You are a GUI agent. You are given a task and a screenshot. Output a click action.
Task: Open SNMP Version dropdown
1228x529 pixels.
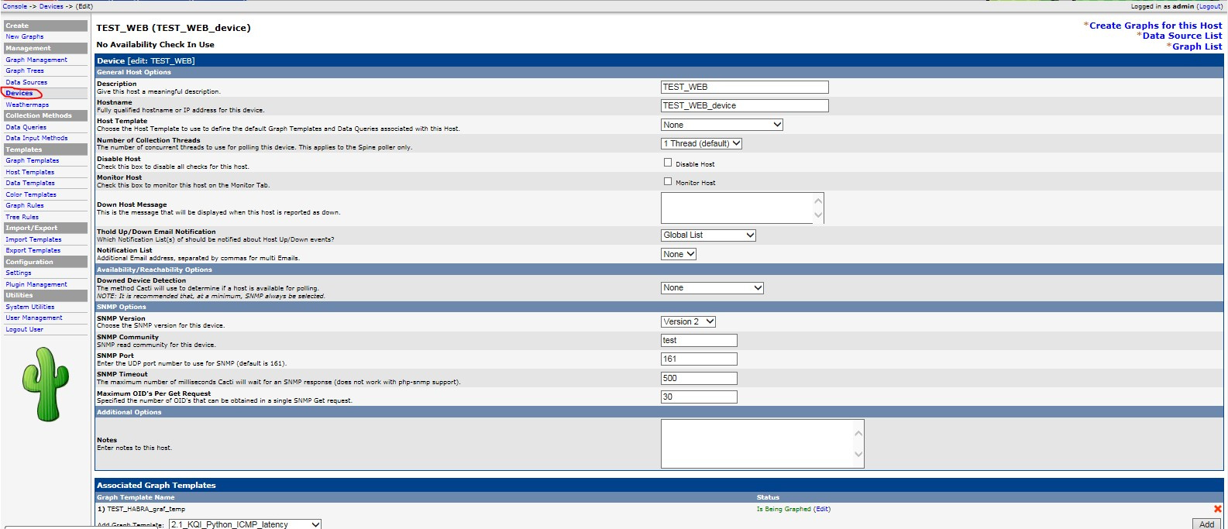tap(688, 321)
